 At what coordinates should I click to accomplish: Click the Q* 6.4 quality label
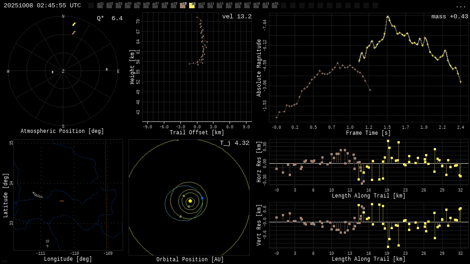110,18
